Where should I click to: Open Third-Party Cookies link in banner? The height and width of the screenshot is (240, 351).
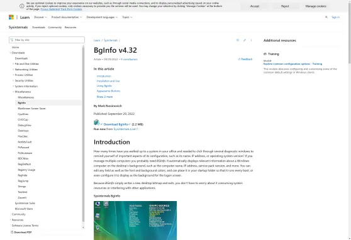pyautogui.click(x=71, y=9)
